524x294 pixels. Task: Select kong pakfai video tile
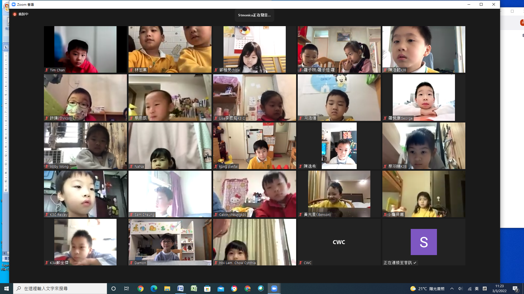tap(255, 146)
